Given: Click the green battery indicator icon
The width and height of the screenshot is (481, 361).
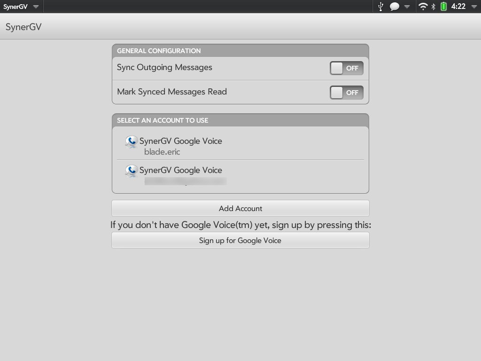Looking at the screenshot, I should tap(443, 7).
